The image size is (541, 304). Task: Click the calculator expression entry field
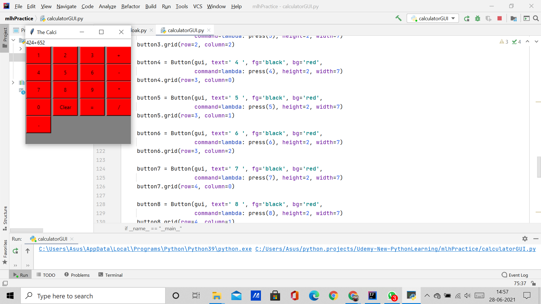pos(78,43)
